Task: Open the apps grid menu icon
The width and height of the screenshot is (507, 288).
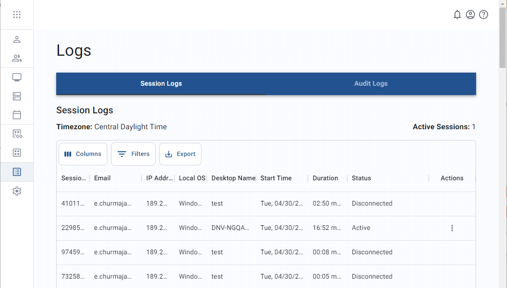Action: point(17,15)
